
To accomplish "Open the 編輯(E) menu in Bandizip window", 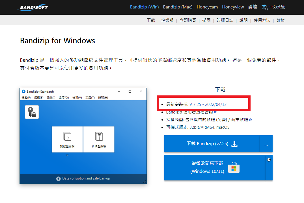I will (39, 98).
